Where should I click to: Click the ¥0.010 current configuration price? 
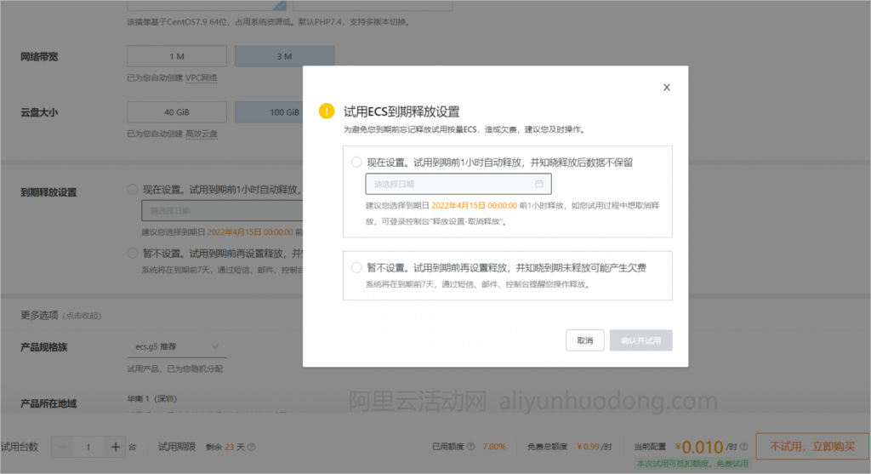coord(699,447)
